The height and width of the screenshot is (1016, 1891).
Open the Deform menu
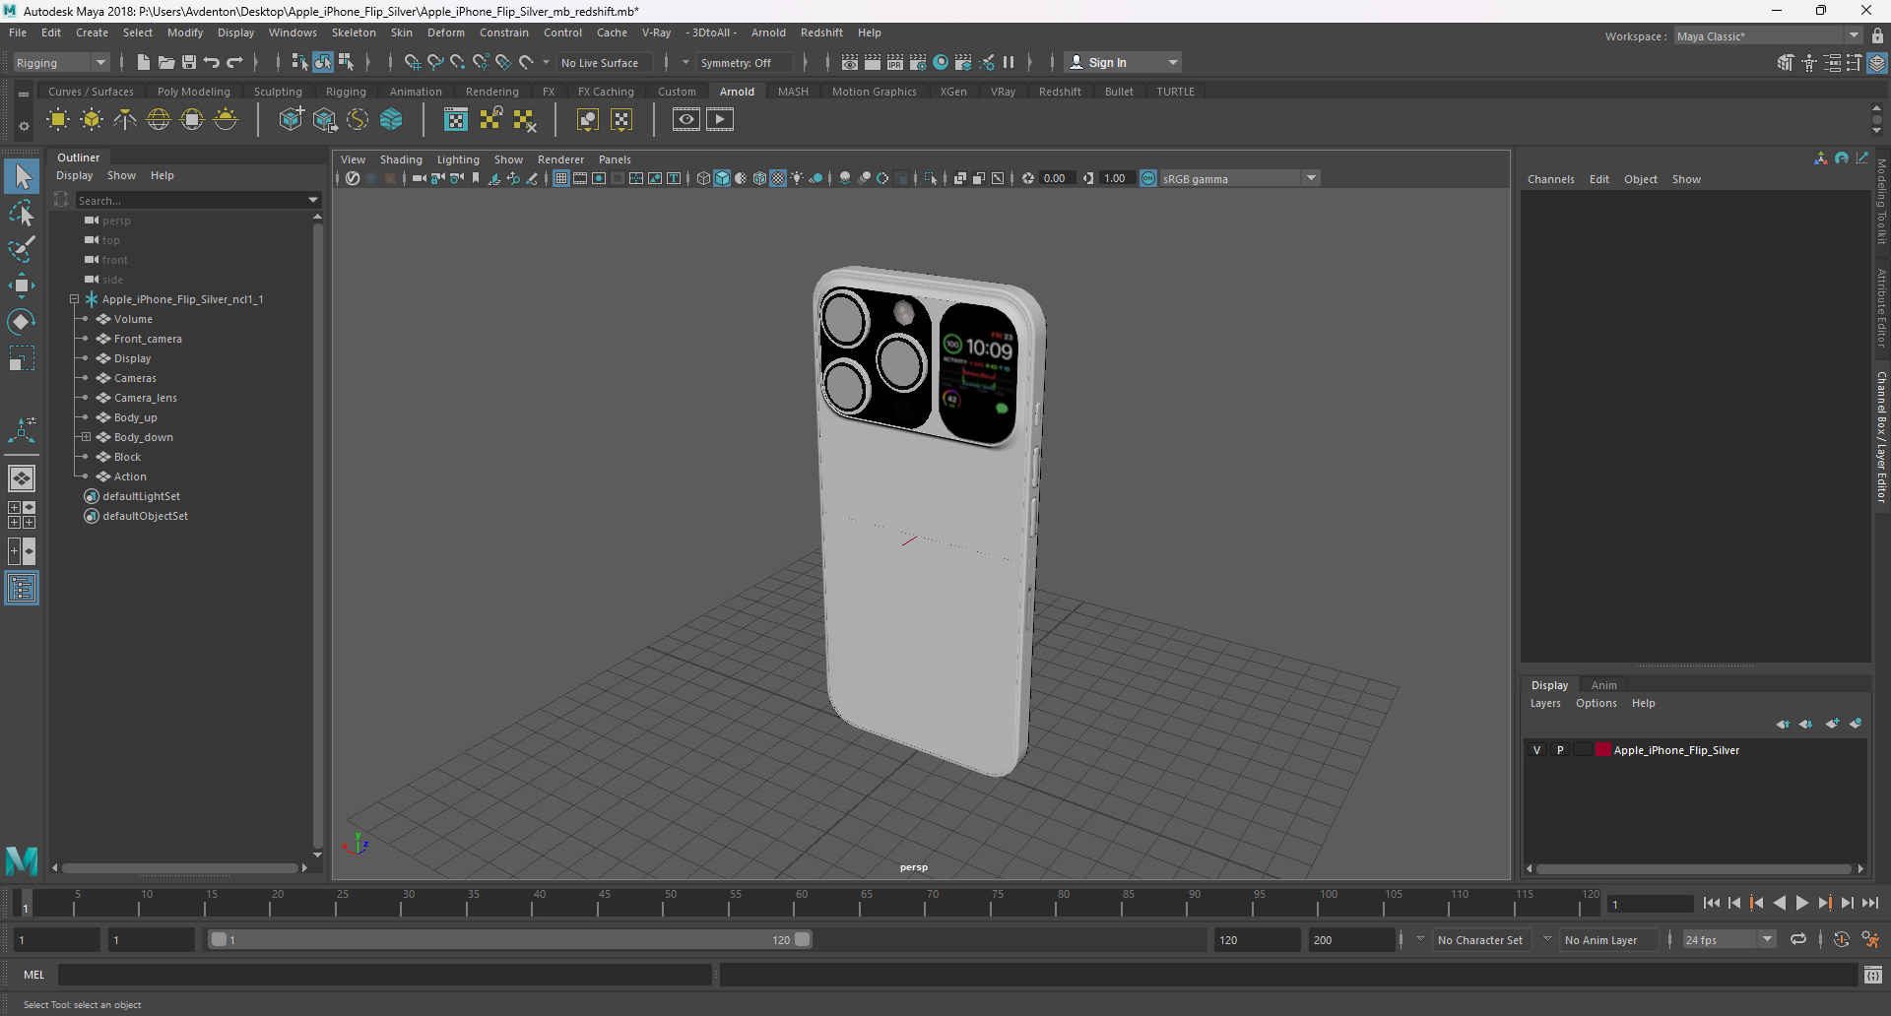[x=445, y=32]
